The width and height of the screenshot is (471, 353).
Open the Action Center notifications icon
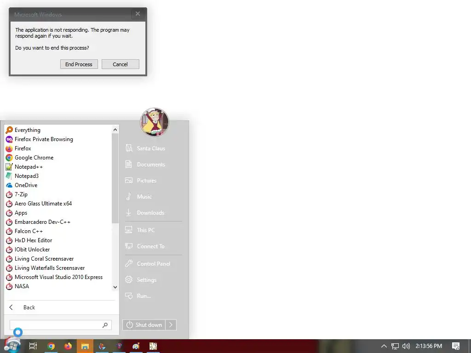(456, 346)
